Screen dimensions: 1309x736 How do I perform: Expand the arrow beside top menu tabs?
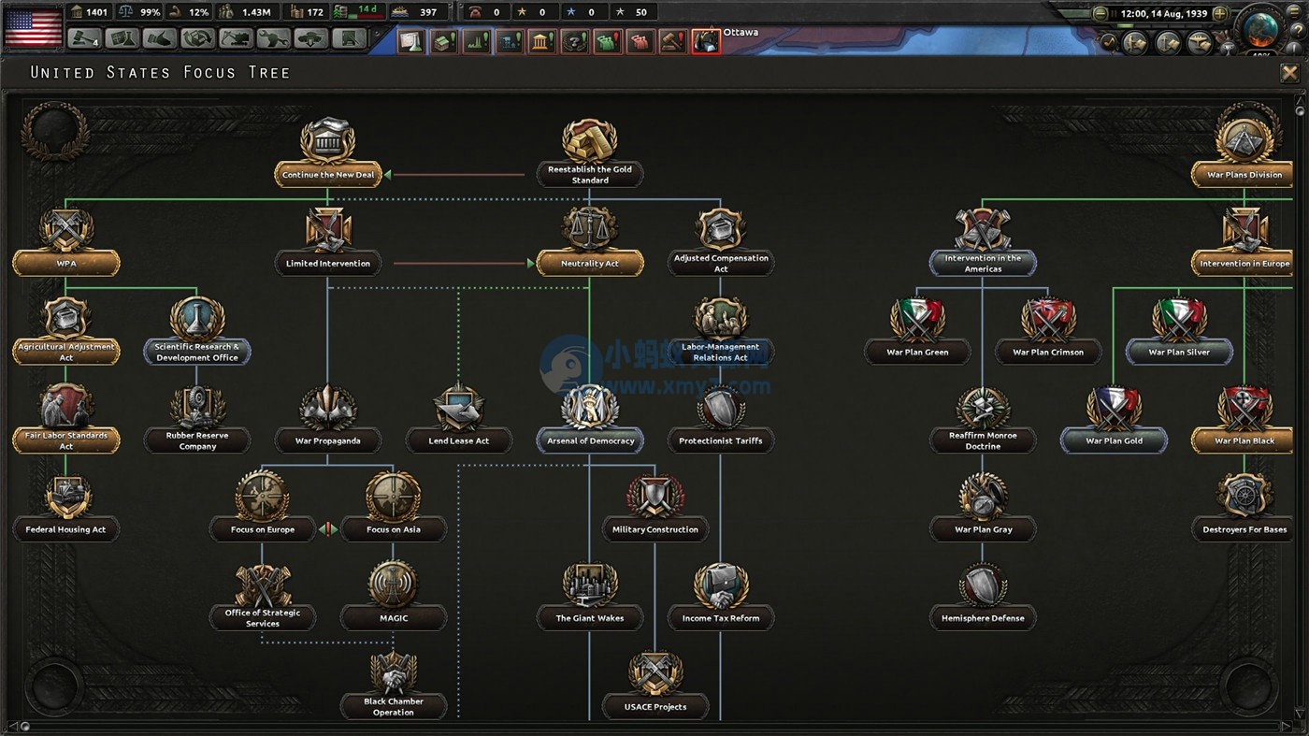(377, 36)
